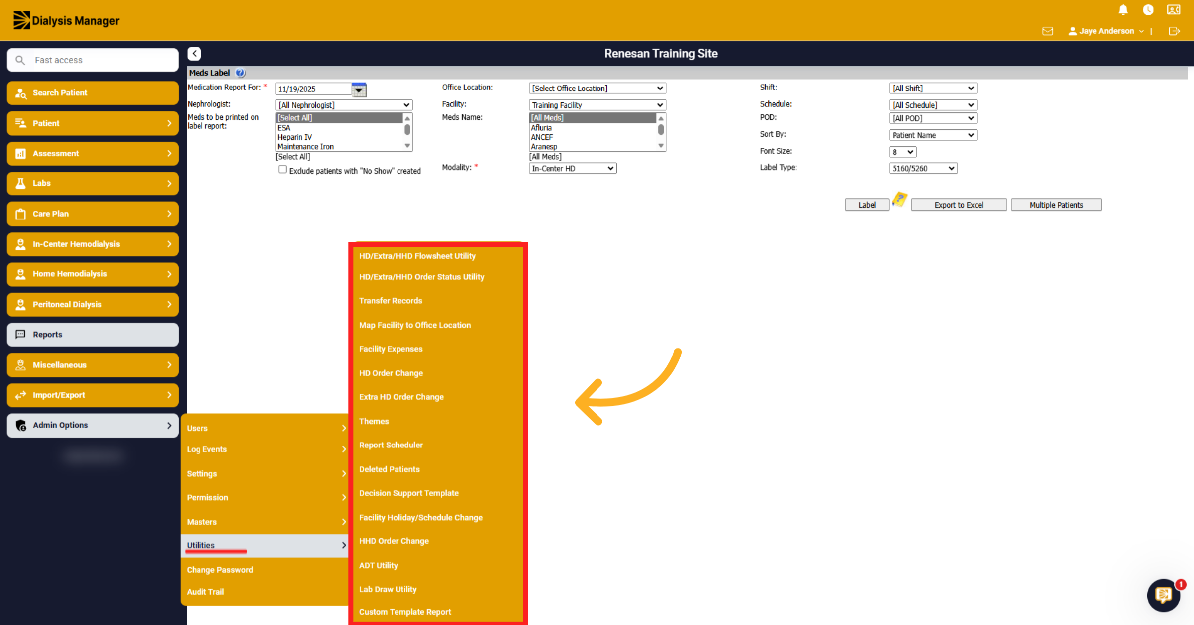Image resolution: width=1194 pixels, height=625 pixels.
Task: Select Change Password in Admin menu
Action: coord(220,570)
